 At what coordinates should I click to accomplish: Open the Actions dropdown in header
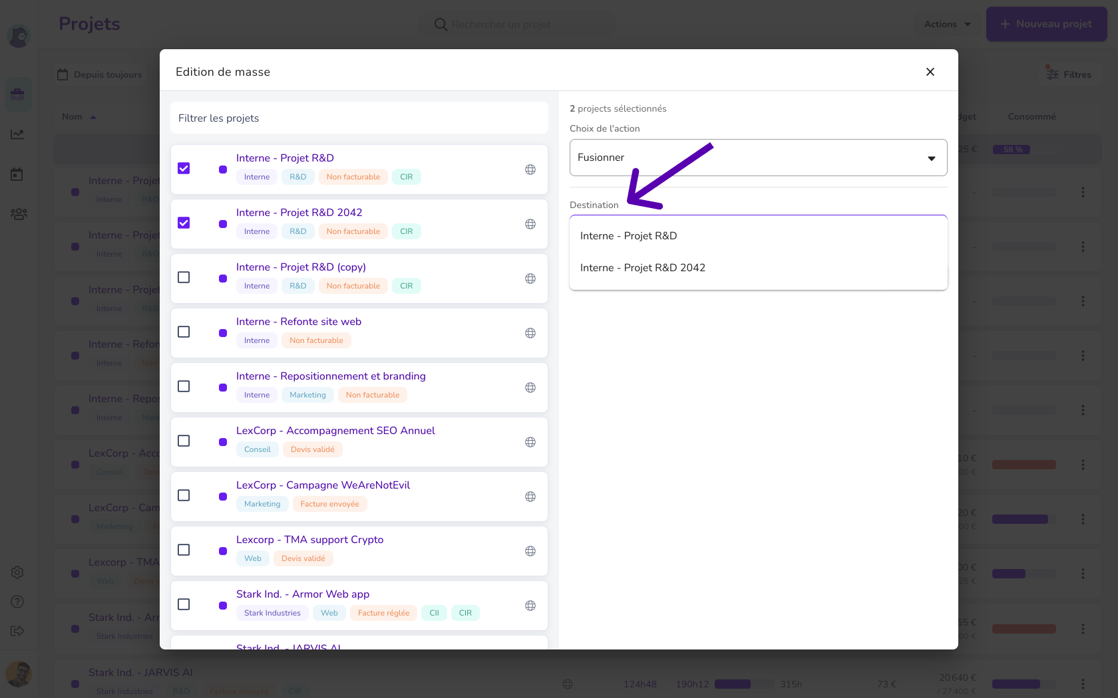[947, 24]
